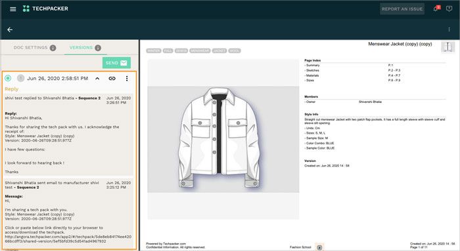Click the Sketches row in Page Index
460x251 pixels.
click(375, 70)
